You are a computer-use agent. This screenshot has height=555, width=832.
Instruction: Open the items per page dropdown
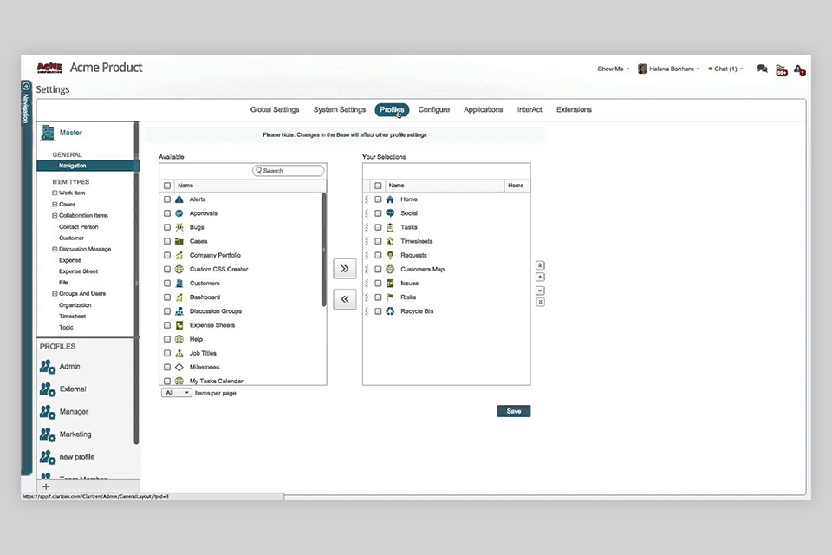click(x=177, y=393)
